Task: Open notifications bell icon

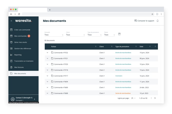Action: point(157,21)
